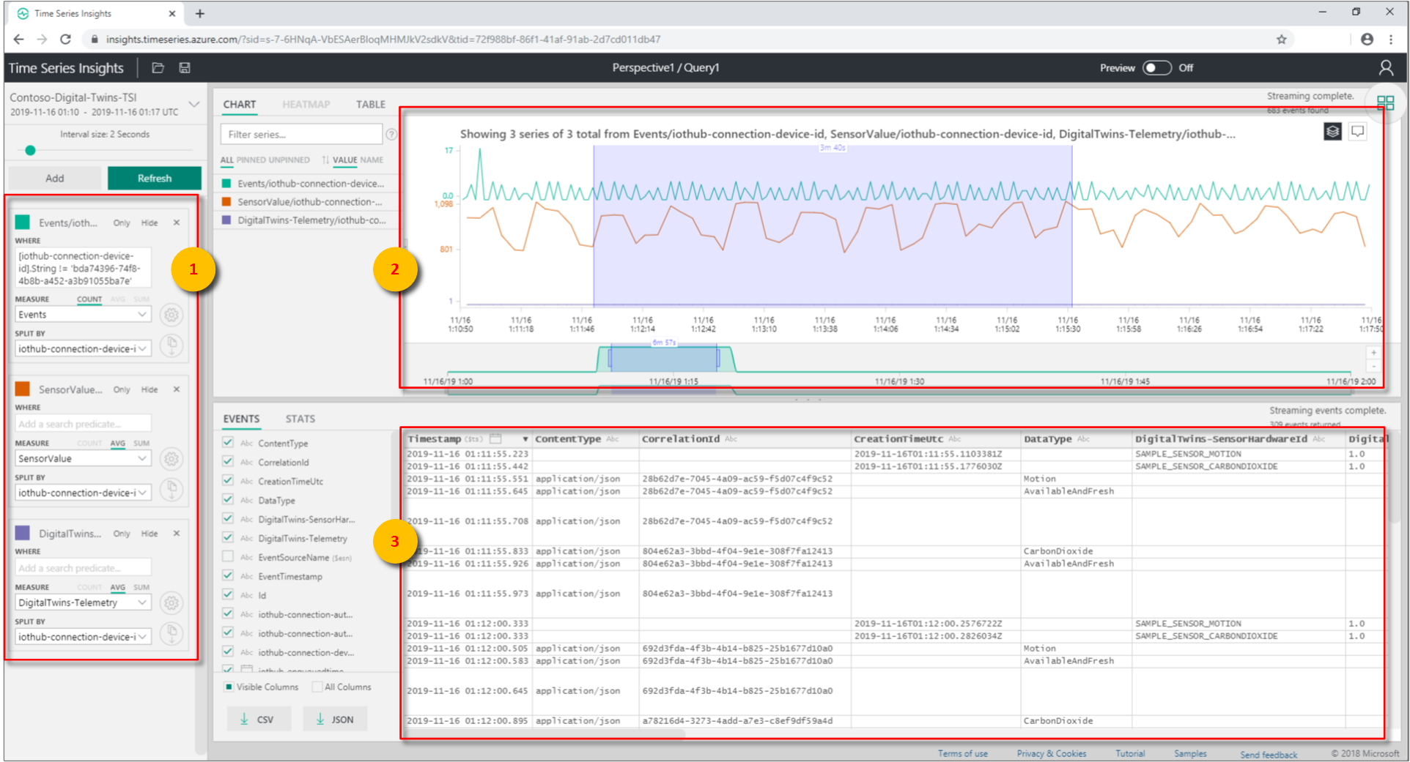Show PINNED series filter
This screenshot has height=762, width=1410.
coord(251,160)
